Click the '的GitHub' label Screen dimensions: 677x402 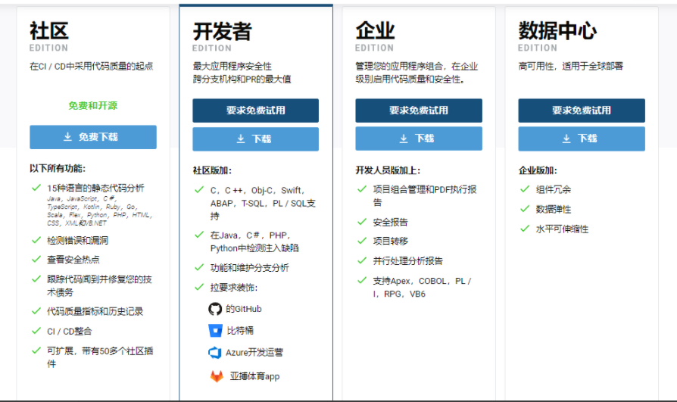pos(244,309)
